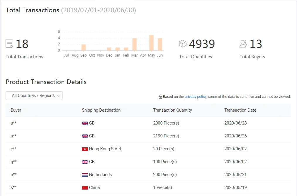
Task: Click the Netherlands flag icon
Action: pos(85,175)
